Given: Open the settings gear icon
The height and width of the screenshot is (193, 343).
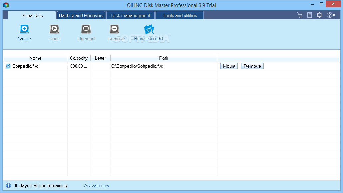Looking at the screenshot, I should point(319,15).
